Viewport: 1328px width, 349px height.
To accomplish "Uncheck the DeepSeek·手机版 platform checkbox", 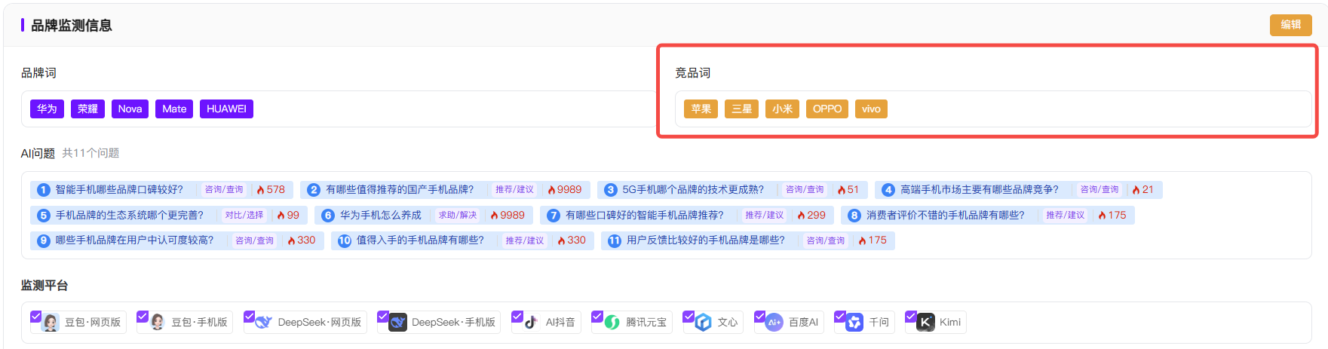I will (382, 317).
